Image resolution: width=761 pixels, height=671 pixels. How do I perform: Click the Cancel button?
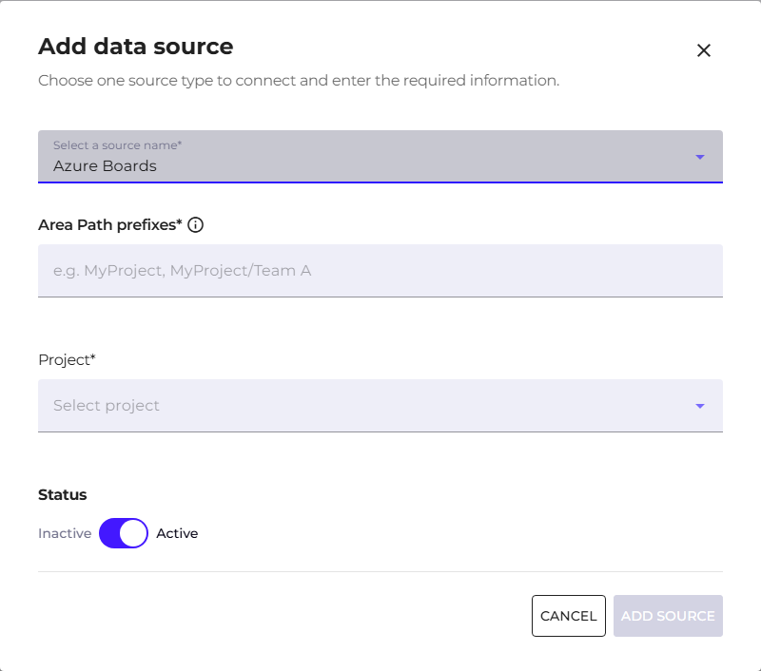tap(568, 616)
